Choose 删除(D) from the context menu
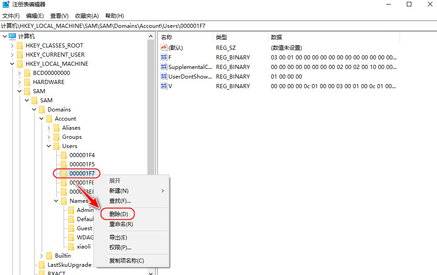 pos(119,213)
